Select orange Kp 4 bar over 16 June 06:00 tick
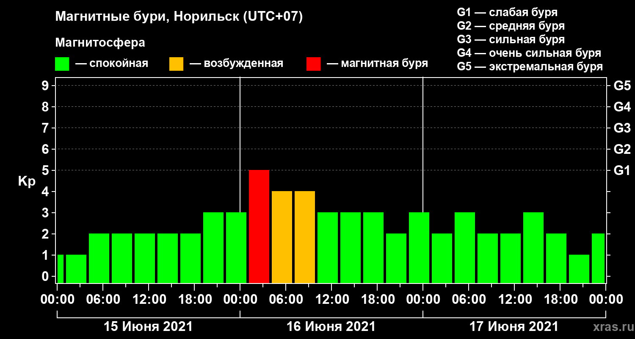Viewport: 635px width, 339px height. pos(282,237)
